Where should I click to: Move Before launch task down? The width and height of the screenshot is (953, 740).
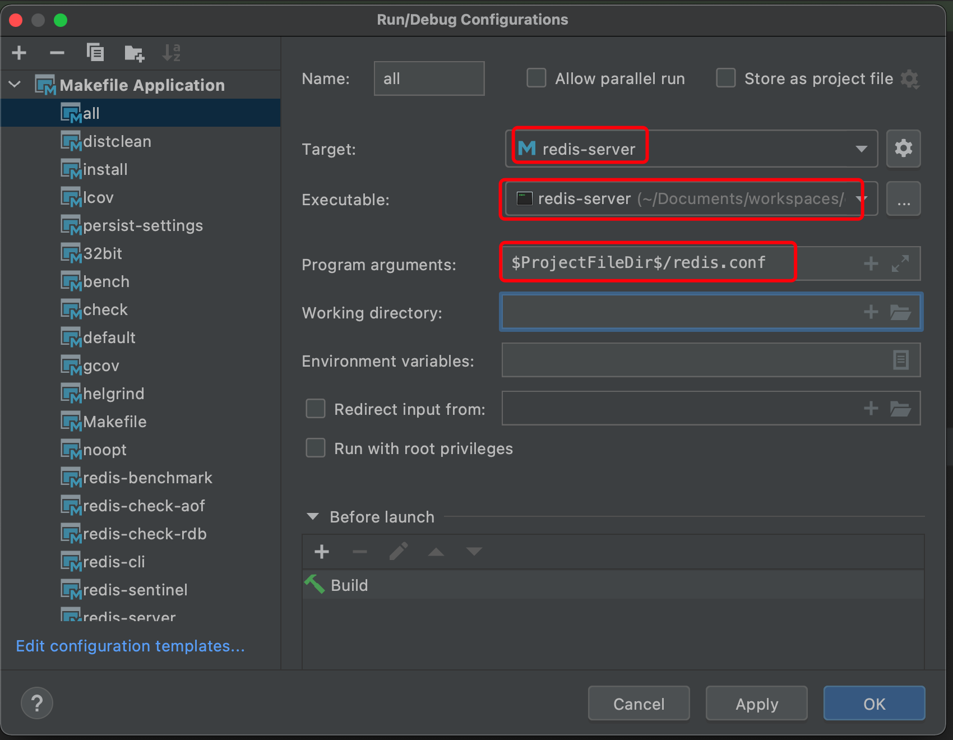pos(474,552)
